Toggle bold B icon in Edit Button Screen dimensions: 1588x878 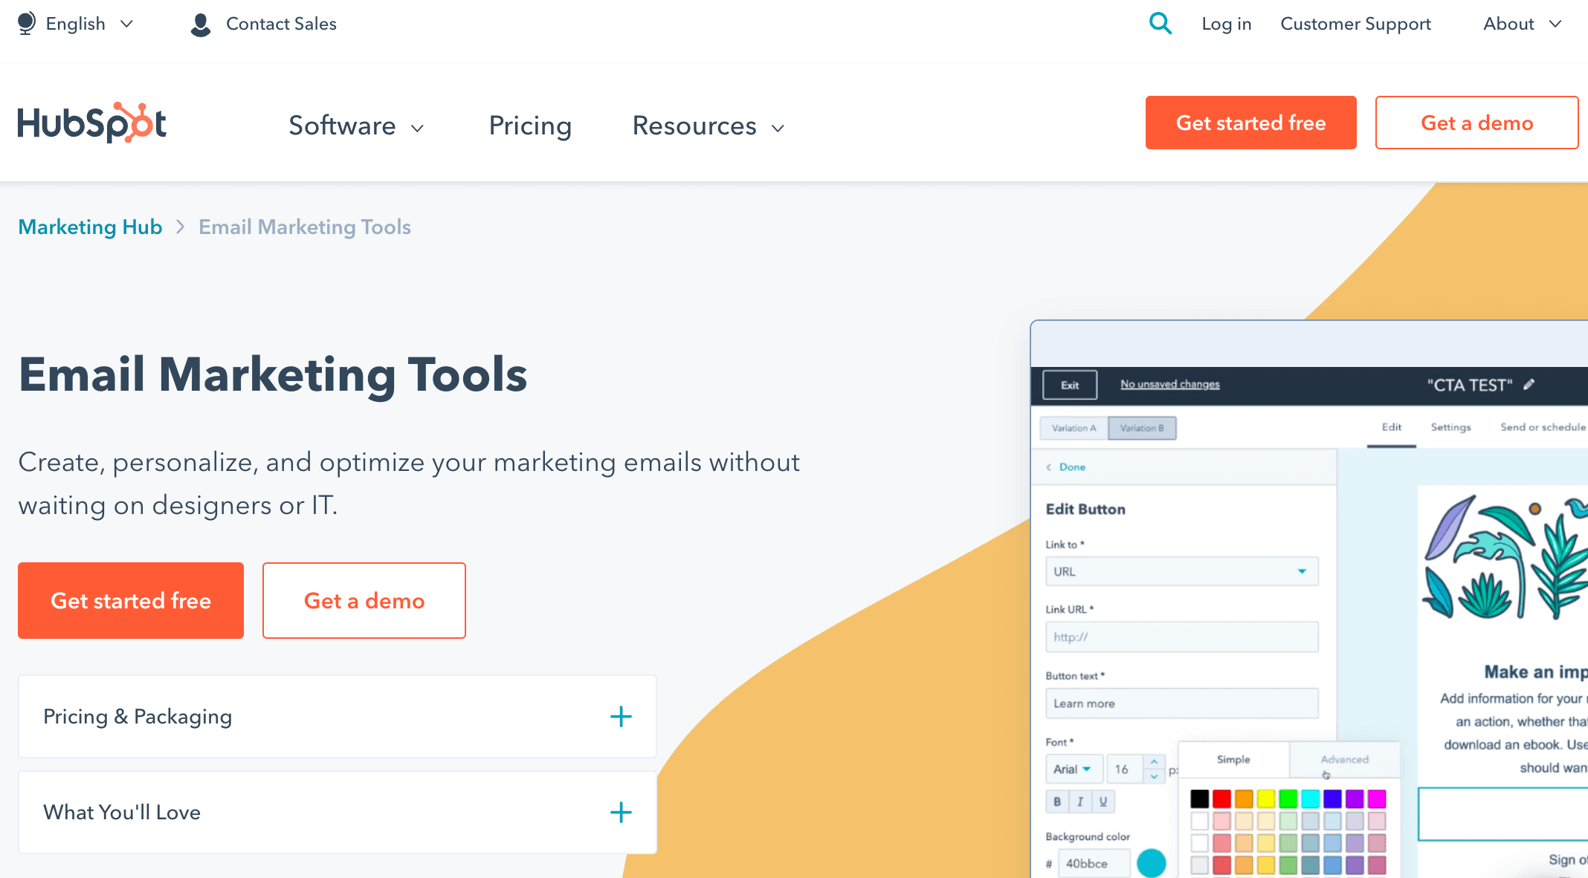1057,801
